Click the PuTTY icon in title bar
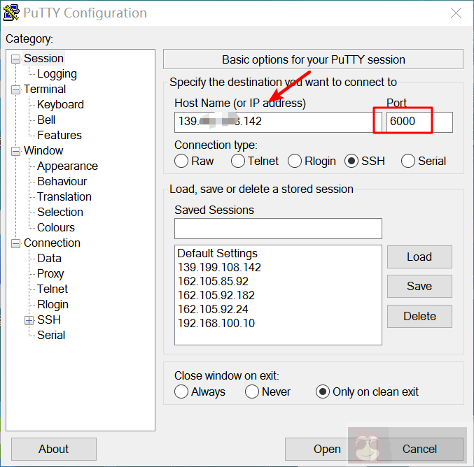474x467 pixels. tap(11, 13)
